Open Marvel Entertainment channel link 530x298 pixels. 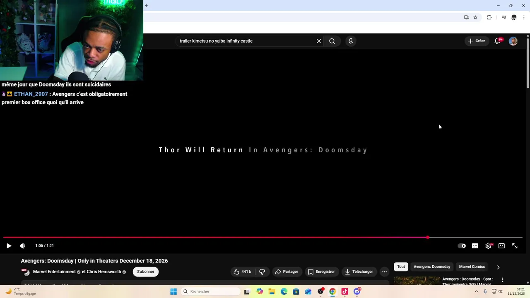click(54, 272)
